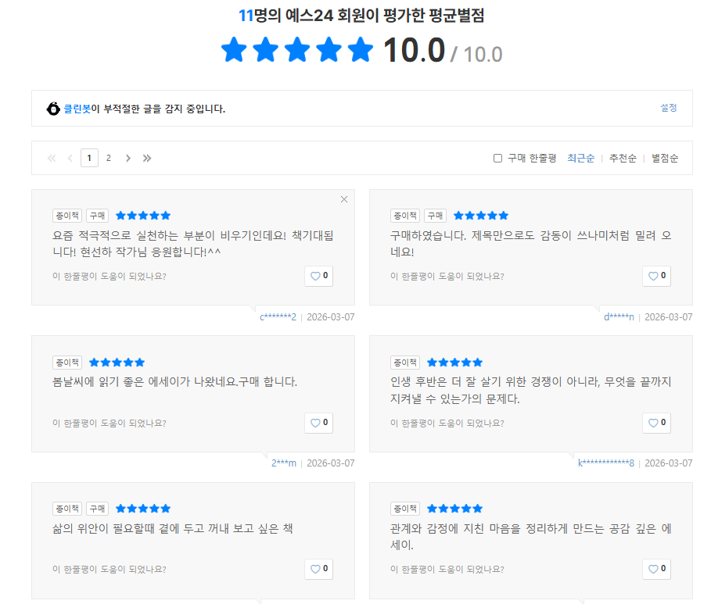Click the heart icon on the 인생 후반 review

[656, 422]
